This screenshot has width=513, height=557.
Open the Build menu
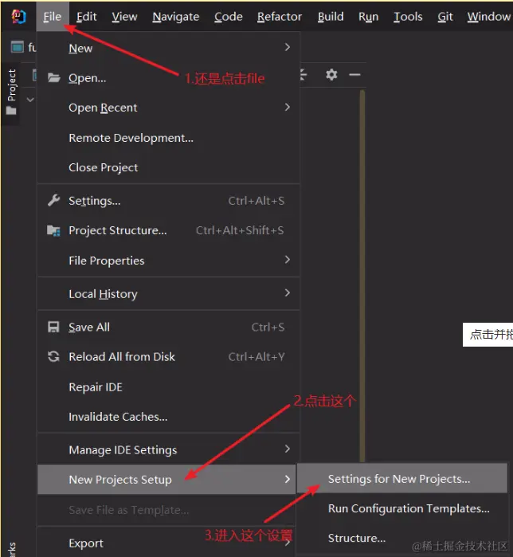point(331,17)
